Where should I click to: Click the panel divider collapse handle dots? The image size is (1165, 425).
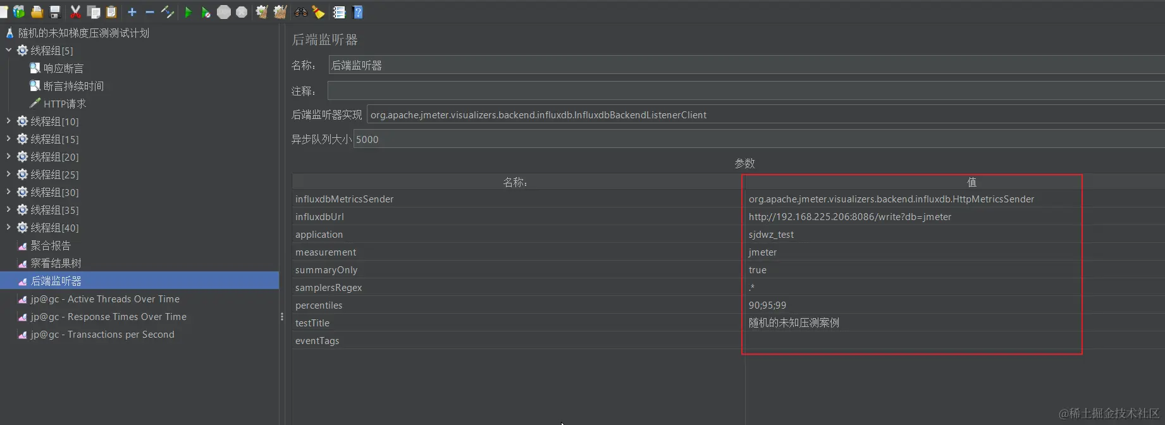pyautogui.click(x=281, y=316)
